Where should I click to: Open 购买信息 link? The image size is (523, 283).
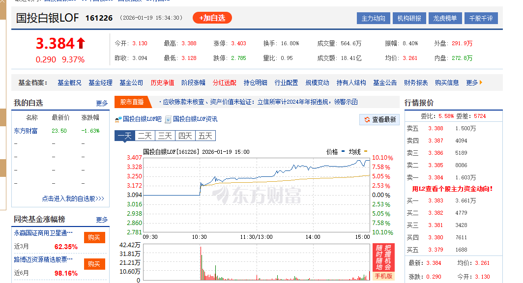click(447, 83)
